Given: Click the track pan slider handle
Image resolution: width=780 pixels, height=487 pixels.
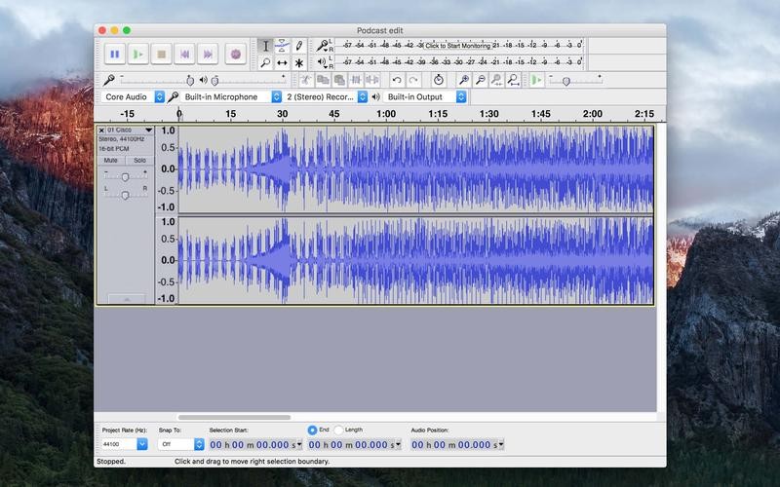Looking at the screenshot, I should pyautogui.click(x=125, y=195).
